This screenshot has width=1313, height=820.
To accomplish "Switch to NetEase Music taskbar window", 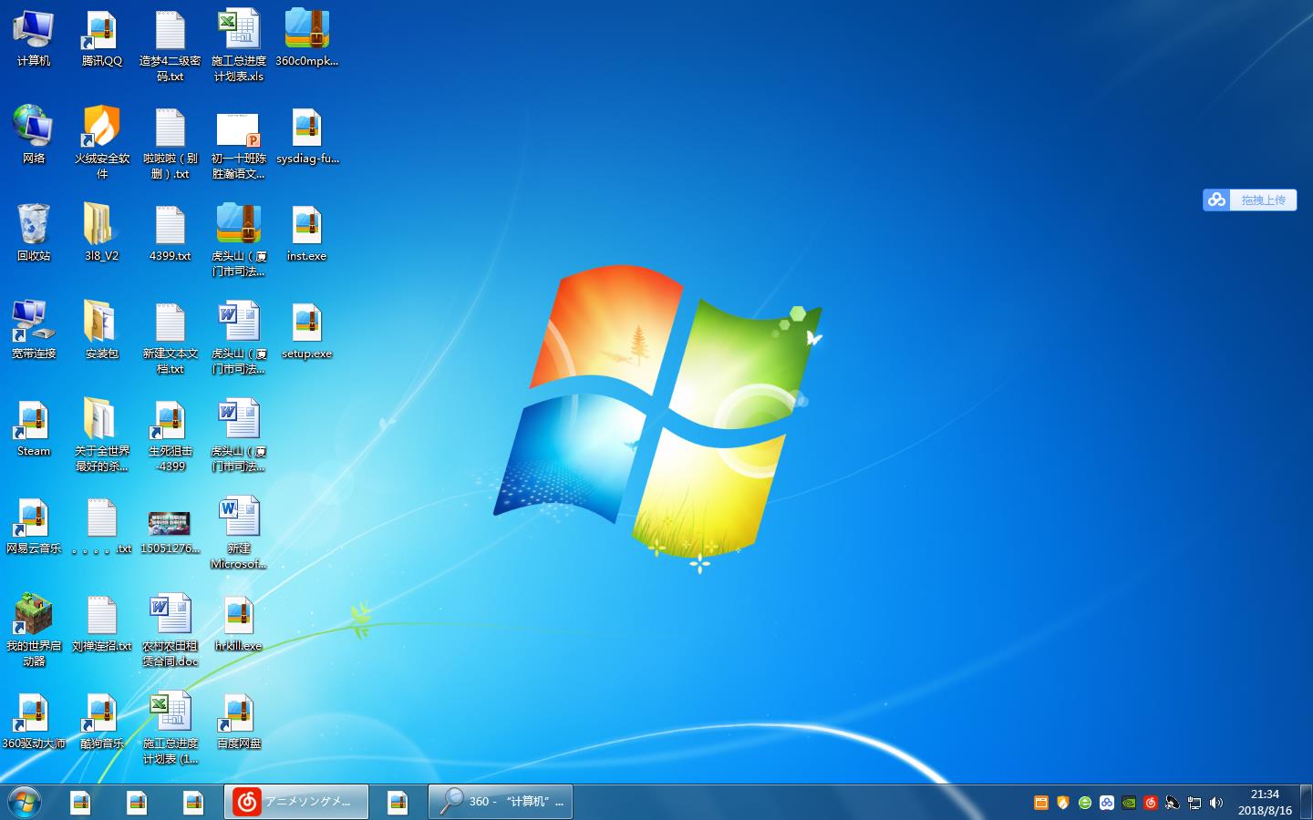I will tap(296, 802).
